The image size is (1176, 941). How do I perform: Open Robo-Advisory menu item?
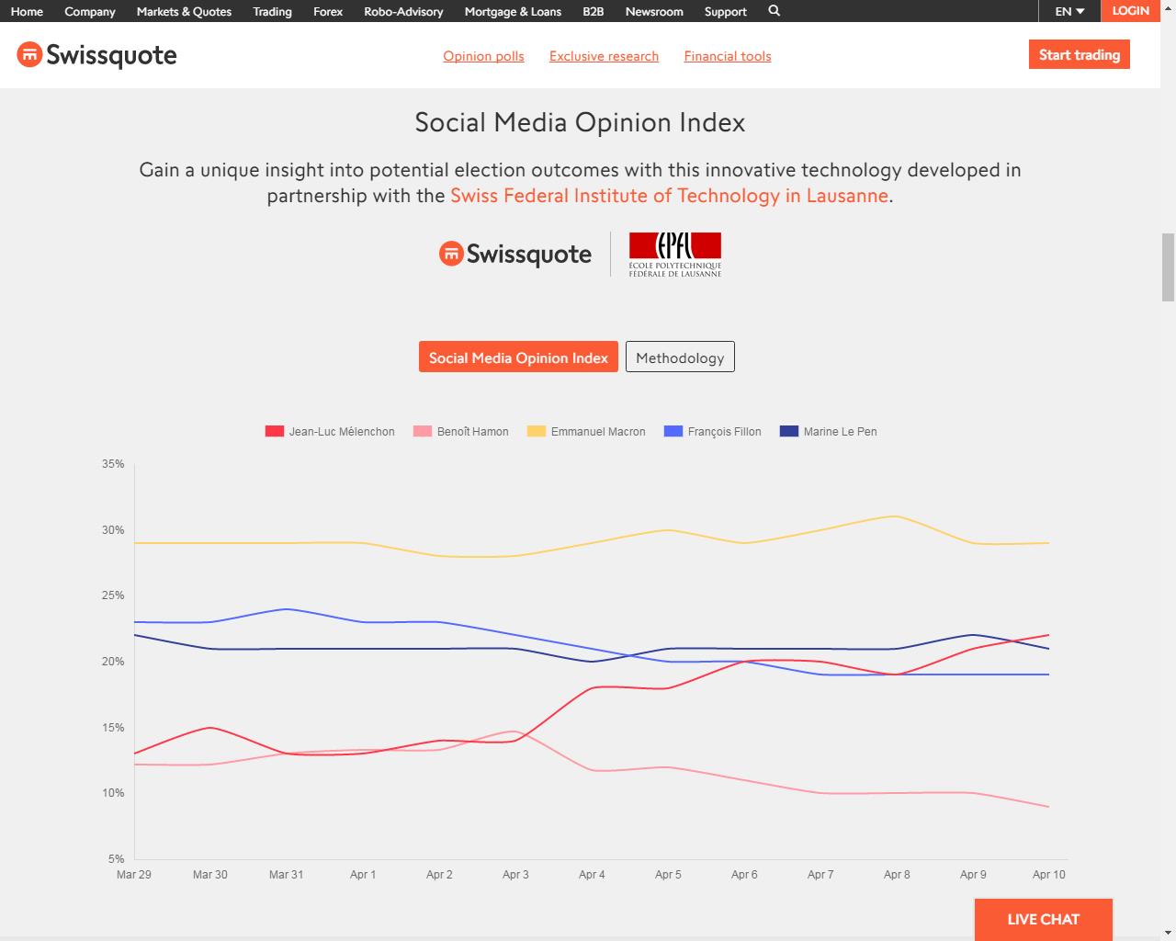click(x=403, y=12)
